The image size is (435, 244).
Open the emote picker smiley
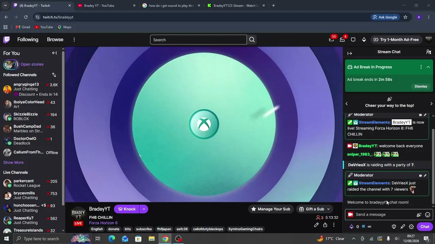click(428, 215)
